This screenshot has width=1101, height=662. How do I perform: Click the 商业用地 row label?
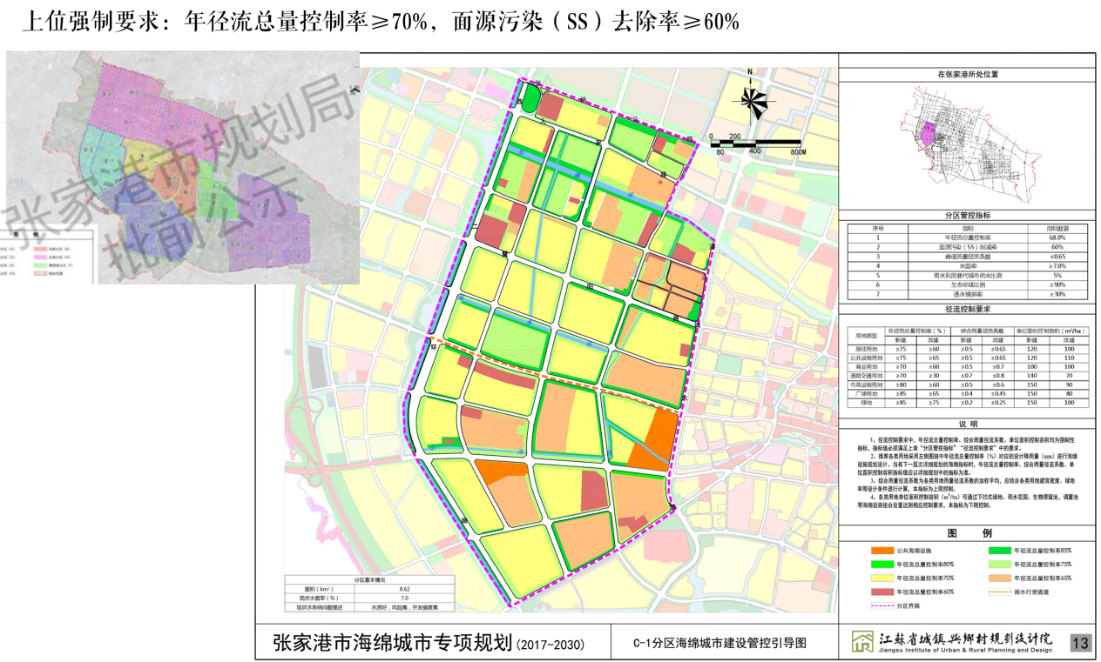867,367
